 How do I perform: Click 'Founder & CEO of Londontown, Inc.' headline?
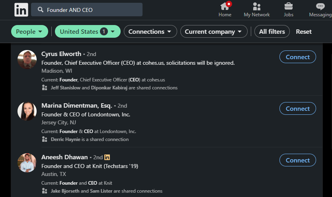click(x=86, y=114)
